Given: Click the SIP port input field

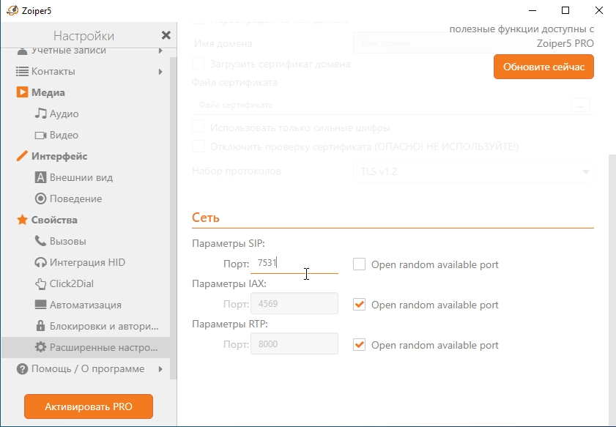Looking at the screenshot, I should point(294,263).
